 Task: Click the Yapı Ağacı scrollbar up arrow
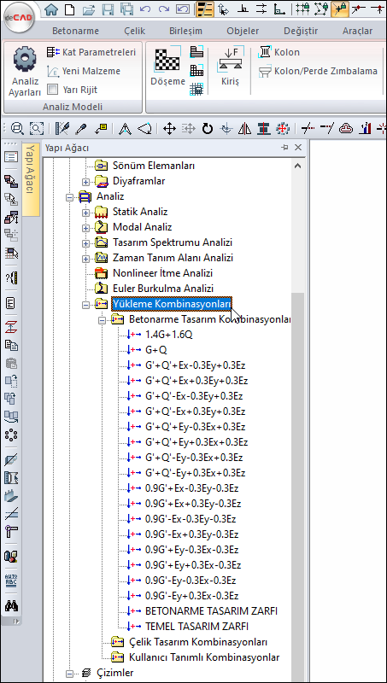297,166
